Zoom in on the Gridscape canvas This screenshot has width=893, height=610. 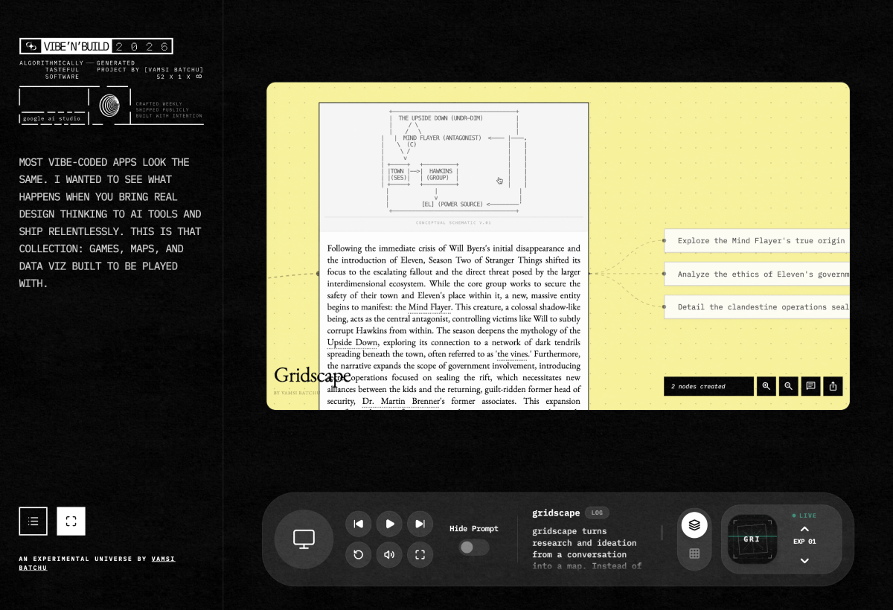766,386
